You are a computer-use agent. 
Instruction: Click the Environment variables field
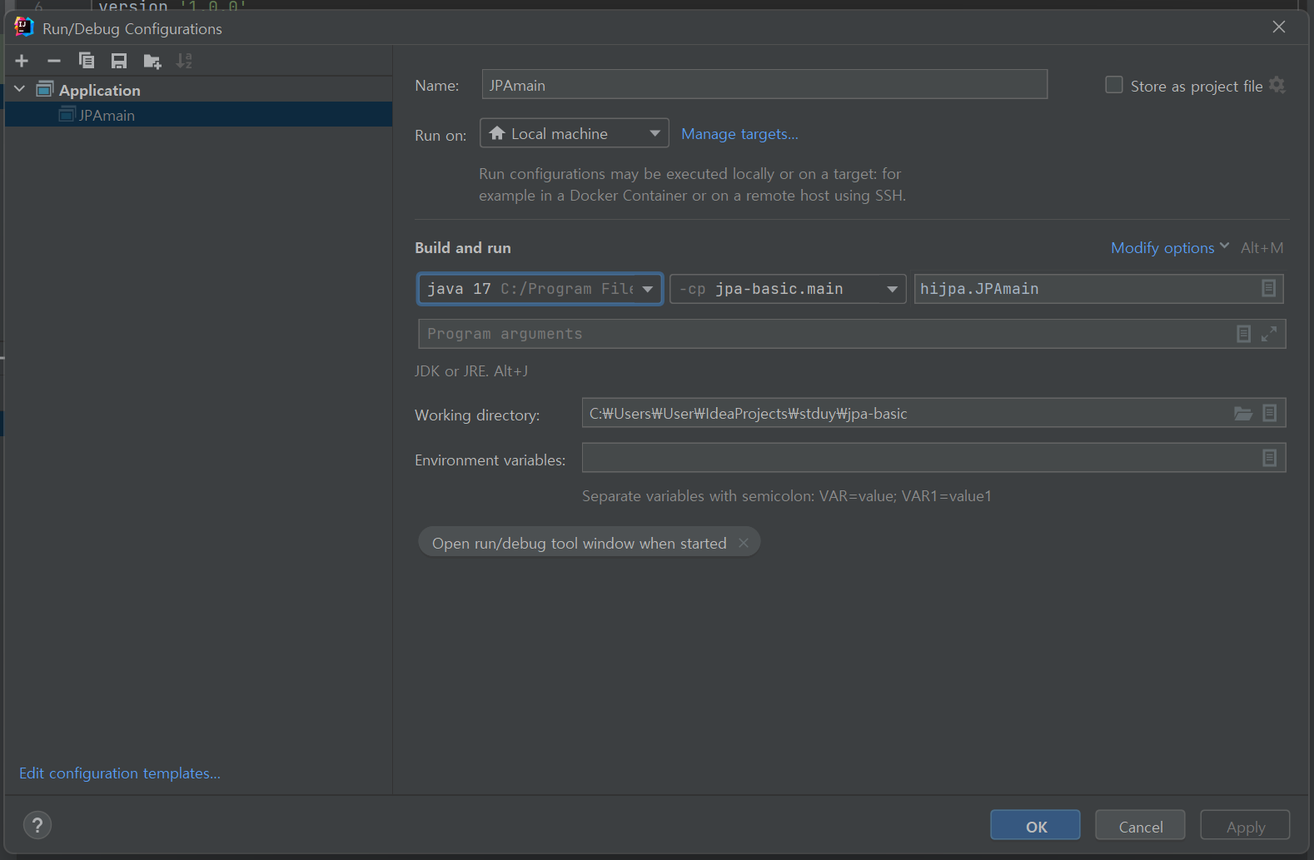[933, 458]
